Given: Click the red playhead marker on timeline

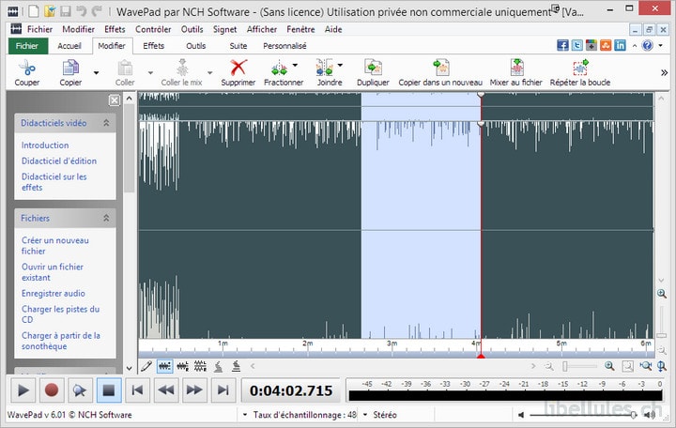Looking at the screenshot, I should click(x=481, y=356).
